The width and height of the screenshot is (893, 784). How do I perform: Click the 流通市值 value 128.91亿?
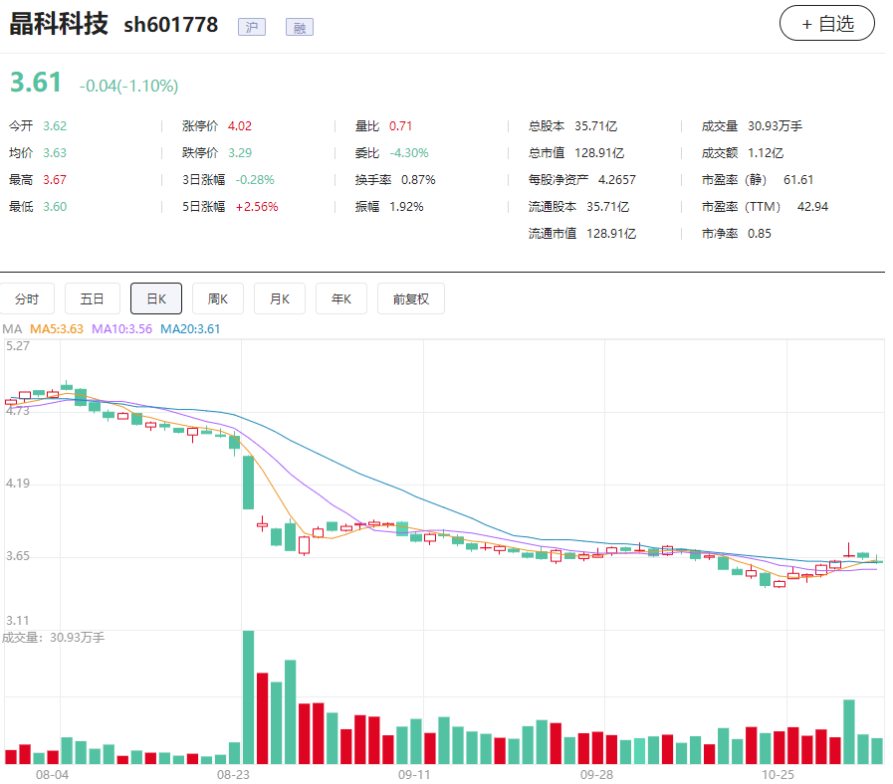click(x=611, y=234)
